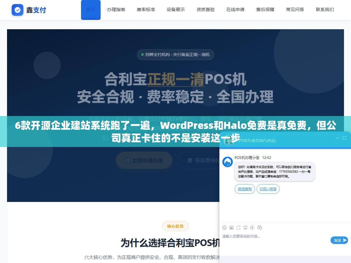The width and height of the screenshot is (351, 263).
Task: Click the 微信复制 chat button
Action: pos(245,189)
